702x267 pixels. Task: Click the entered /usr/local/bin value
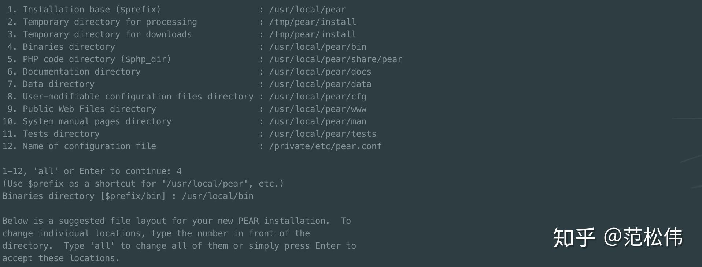click(217, 196)
